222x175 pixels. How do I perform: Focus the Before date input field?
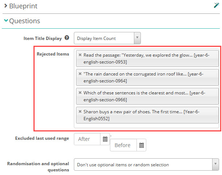pyautogui.click(x=123, y=145)
